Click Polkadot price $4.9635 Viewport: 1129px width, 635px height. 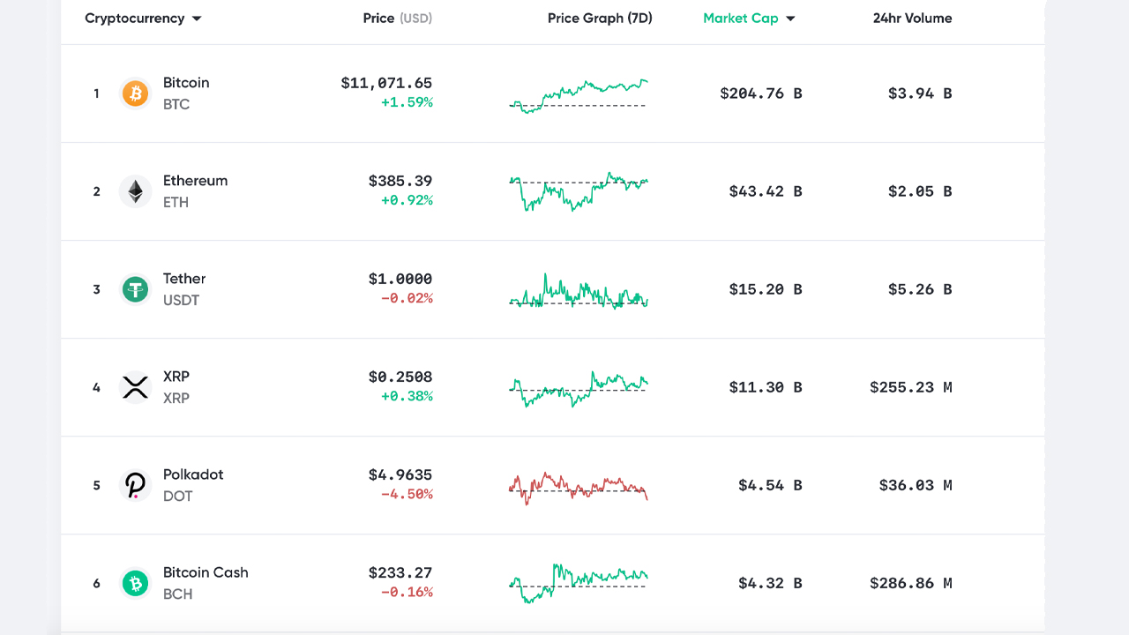click(400, 474)
